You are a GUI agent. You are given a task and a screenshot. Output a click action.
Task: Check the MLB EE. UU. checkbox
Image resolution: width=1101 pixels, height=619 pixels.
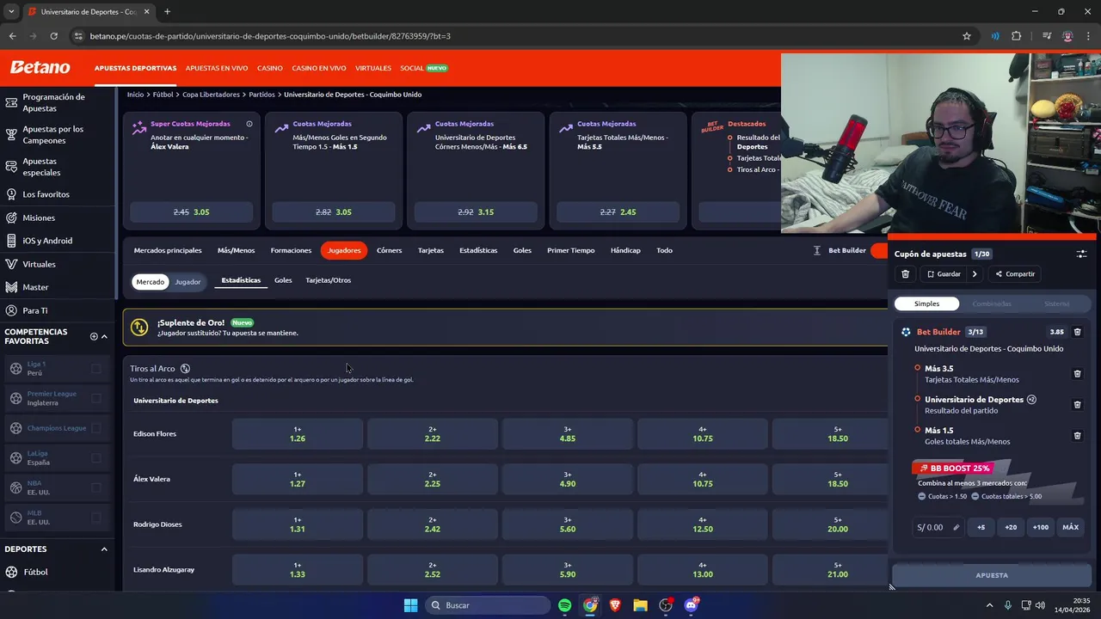coord(96,518)
